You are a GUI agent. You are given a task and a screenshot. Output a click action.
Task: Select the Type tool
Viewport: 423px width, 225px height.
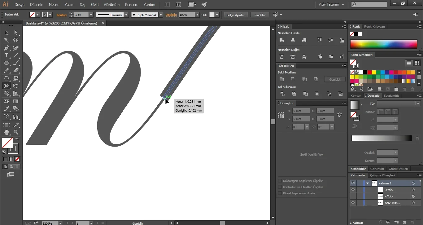tap(7, 55)
